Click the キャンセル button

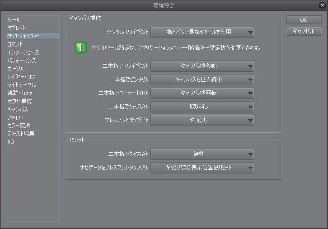click(x=304, y=31)
